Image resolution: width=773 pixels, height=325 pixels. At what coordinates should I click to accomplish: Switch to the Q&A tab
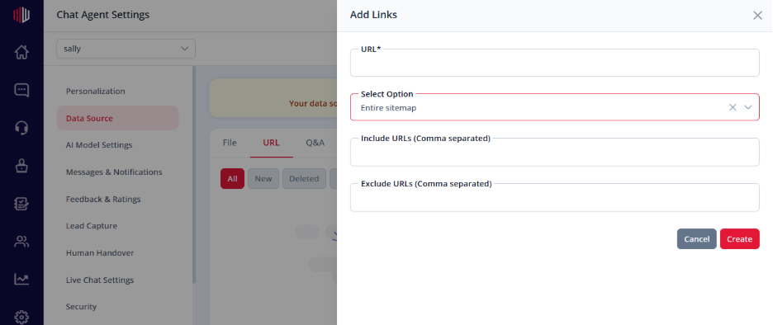point(315,143)
